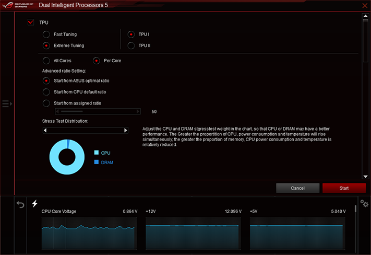The height and width of the screenshot is (255, 371).
Task: Click right arrow of assigned ratio slider
Action: pos(138,111)
